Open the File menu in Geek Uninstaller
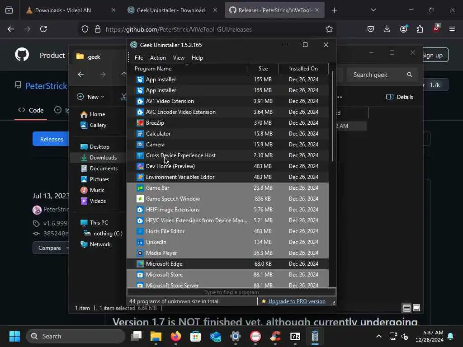Viewport: 463px width, 347px height. pos(139,58)
